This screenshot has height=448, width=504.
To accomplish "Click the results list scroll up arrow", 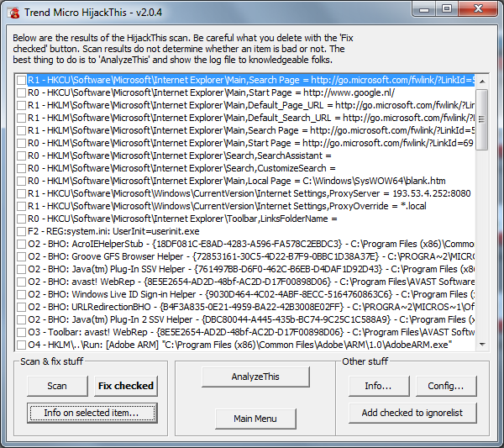I will pyautogui.click(x=482, y=82).
